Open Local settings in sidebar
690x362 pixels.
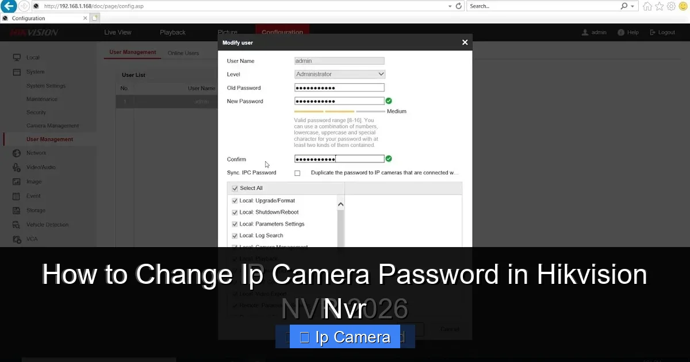tap(33, 57)
